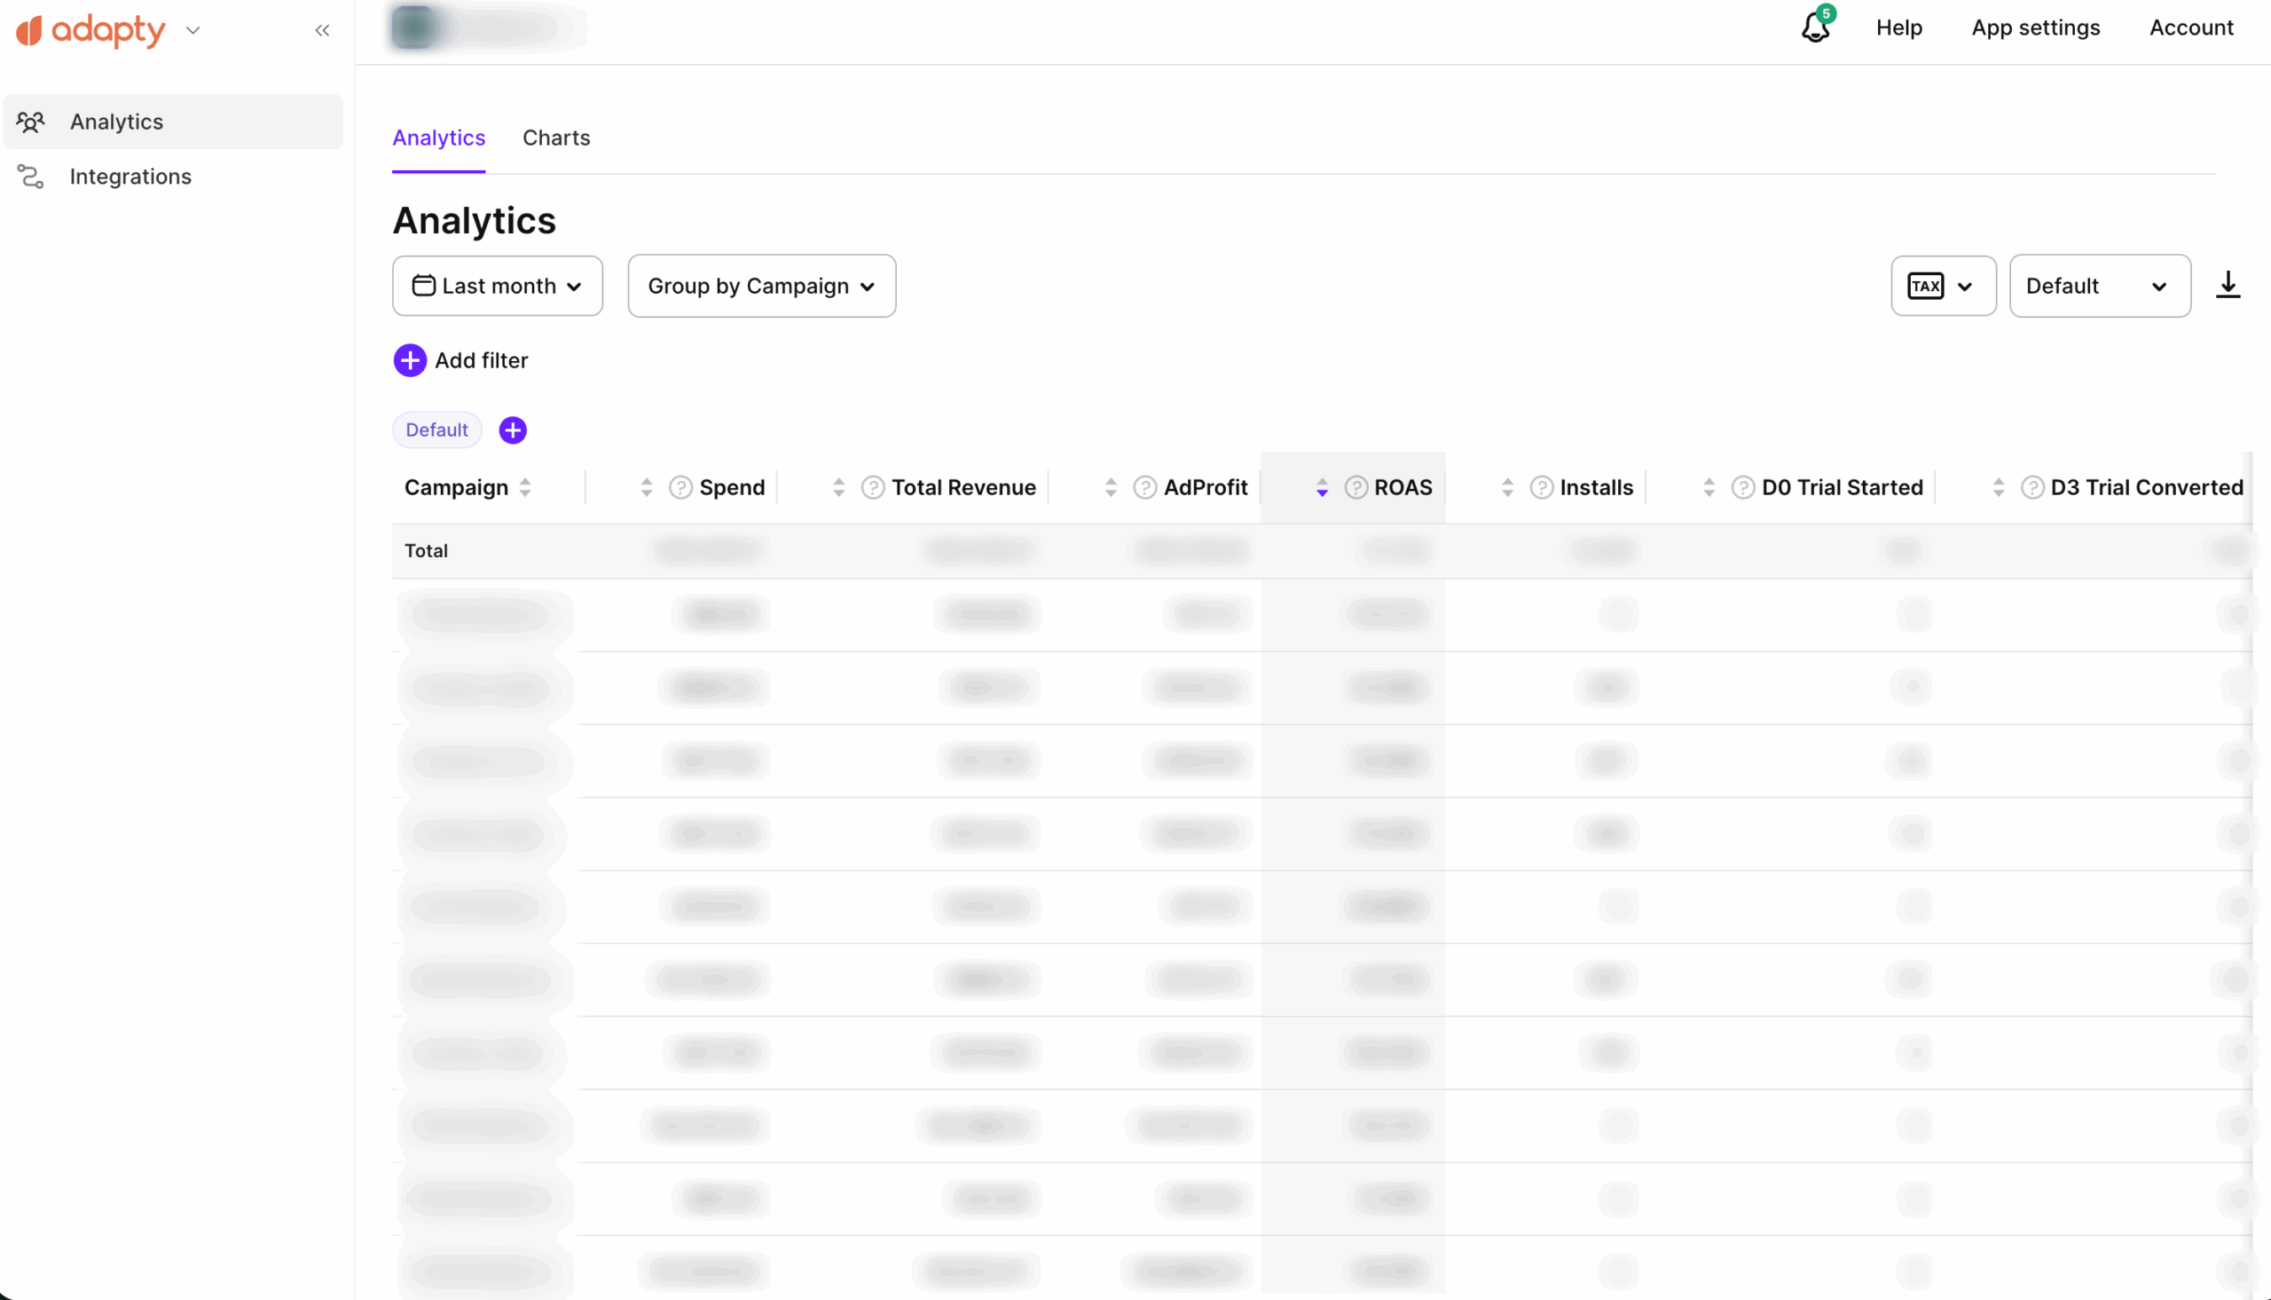Open Integrations in the sidebar
Image resolution: width=2271 pixels, height=1300 pixels.
coord(173,177)
